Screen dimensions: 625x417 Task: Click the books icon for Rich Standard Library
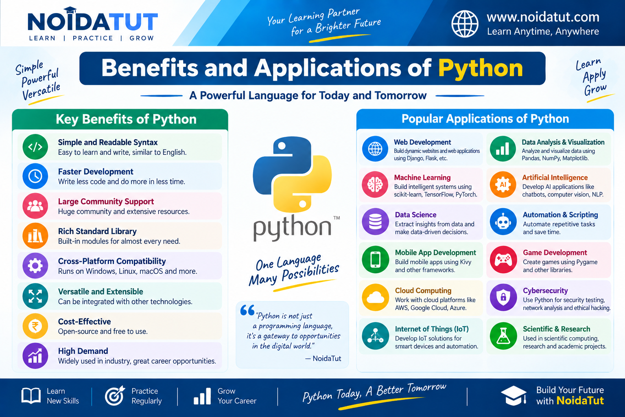[x=35, y=236]
